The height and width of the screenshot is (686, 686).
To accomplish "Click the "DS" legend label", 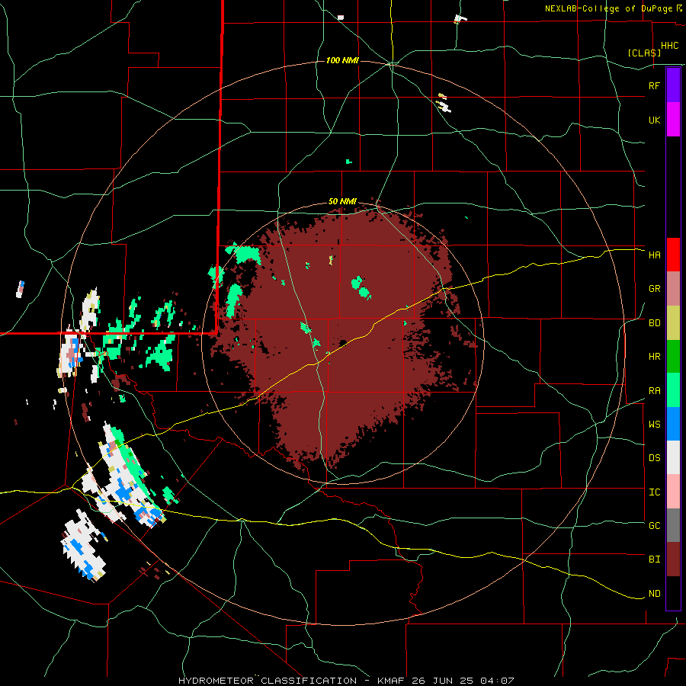I will coord(654,458).
